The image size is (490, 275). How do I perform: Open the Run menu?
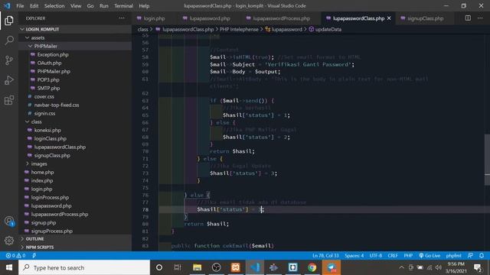point(104,6)
